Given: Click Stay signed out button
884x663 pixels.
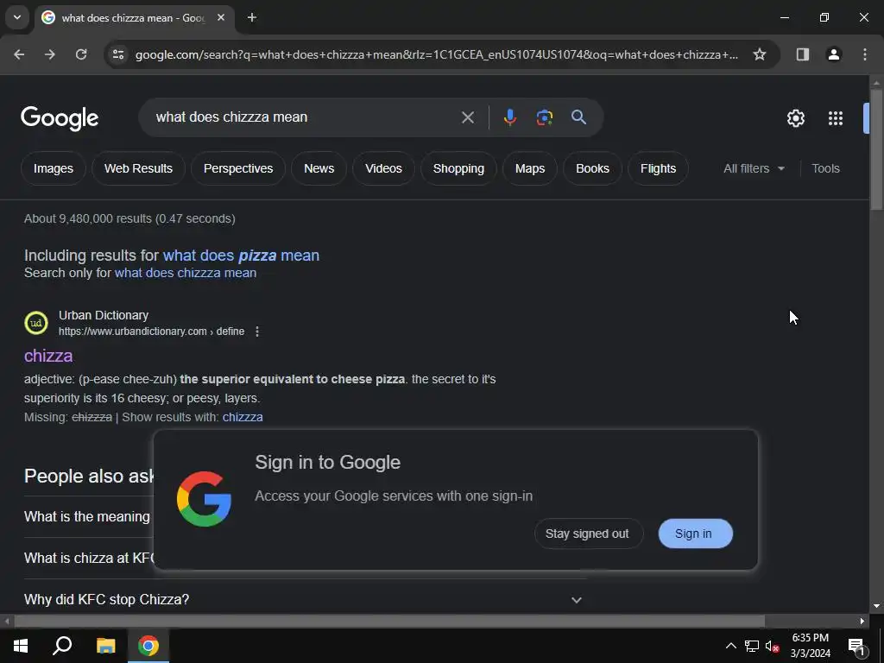Looking at the screenshot, I should (588, 534).
